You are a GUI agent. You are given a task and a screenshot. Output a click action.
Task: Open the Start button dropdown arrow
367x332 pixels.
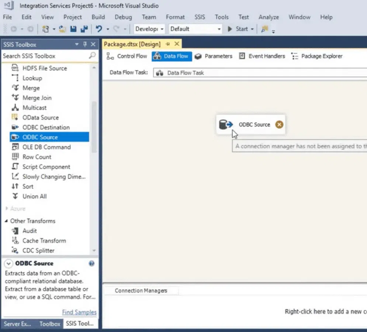pyautogui.click(x=252, y=29)
